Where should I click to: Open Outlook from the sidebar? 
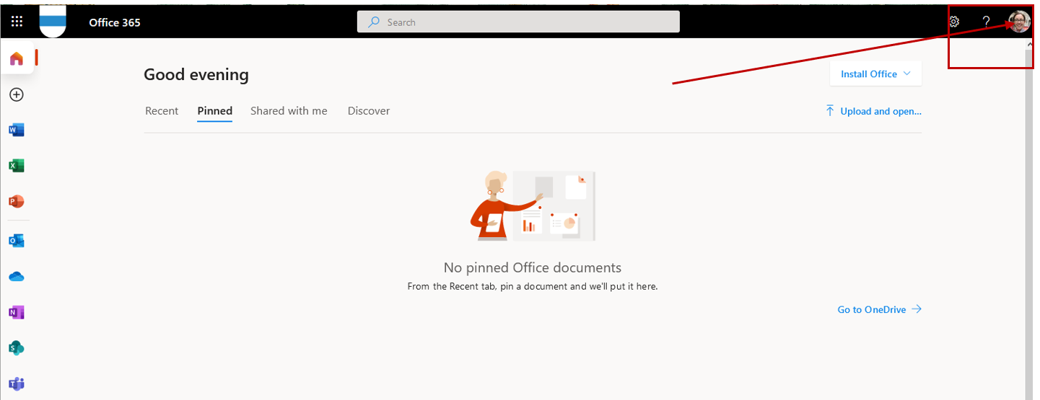tap(17, 241)
